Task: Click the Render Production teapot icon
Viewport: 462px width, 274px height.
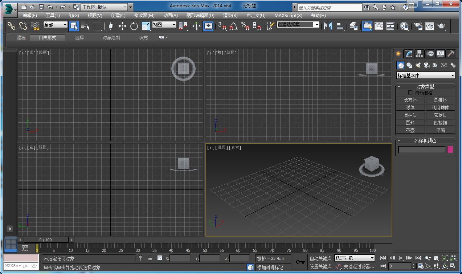Action: coord(441,26)
